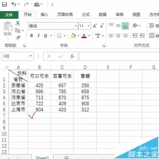Screen dimensions: 159x159
Task: Select cell containing 安徽省
Action: 18,85
